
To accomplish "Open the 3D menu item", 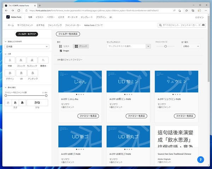I will pos(111,17).
